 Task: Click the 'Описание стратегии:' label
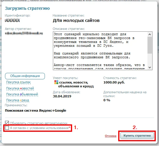tap(69, 29)
